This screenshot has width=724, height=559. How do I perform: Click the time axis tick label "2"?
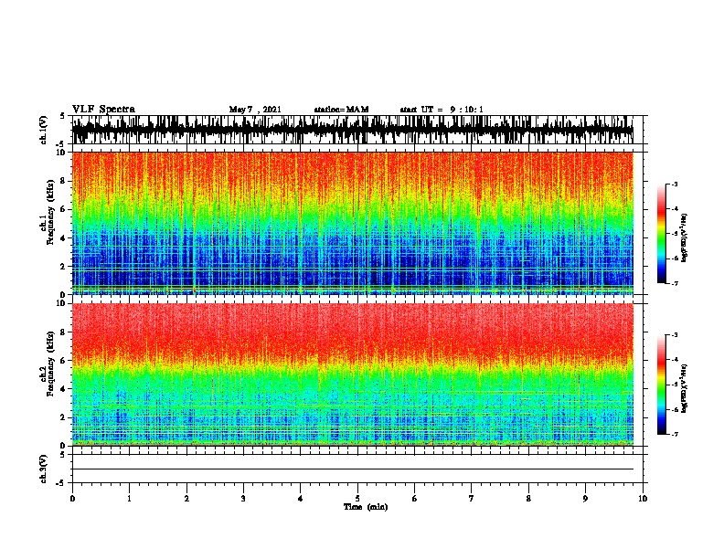click(186, 499)
